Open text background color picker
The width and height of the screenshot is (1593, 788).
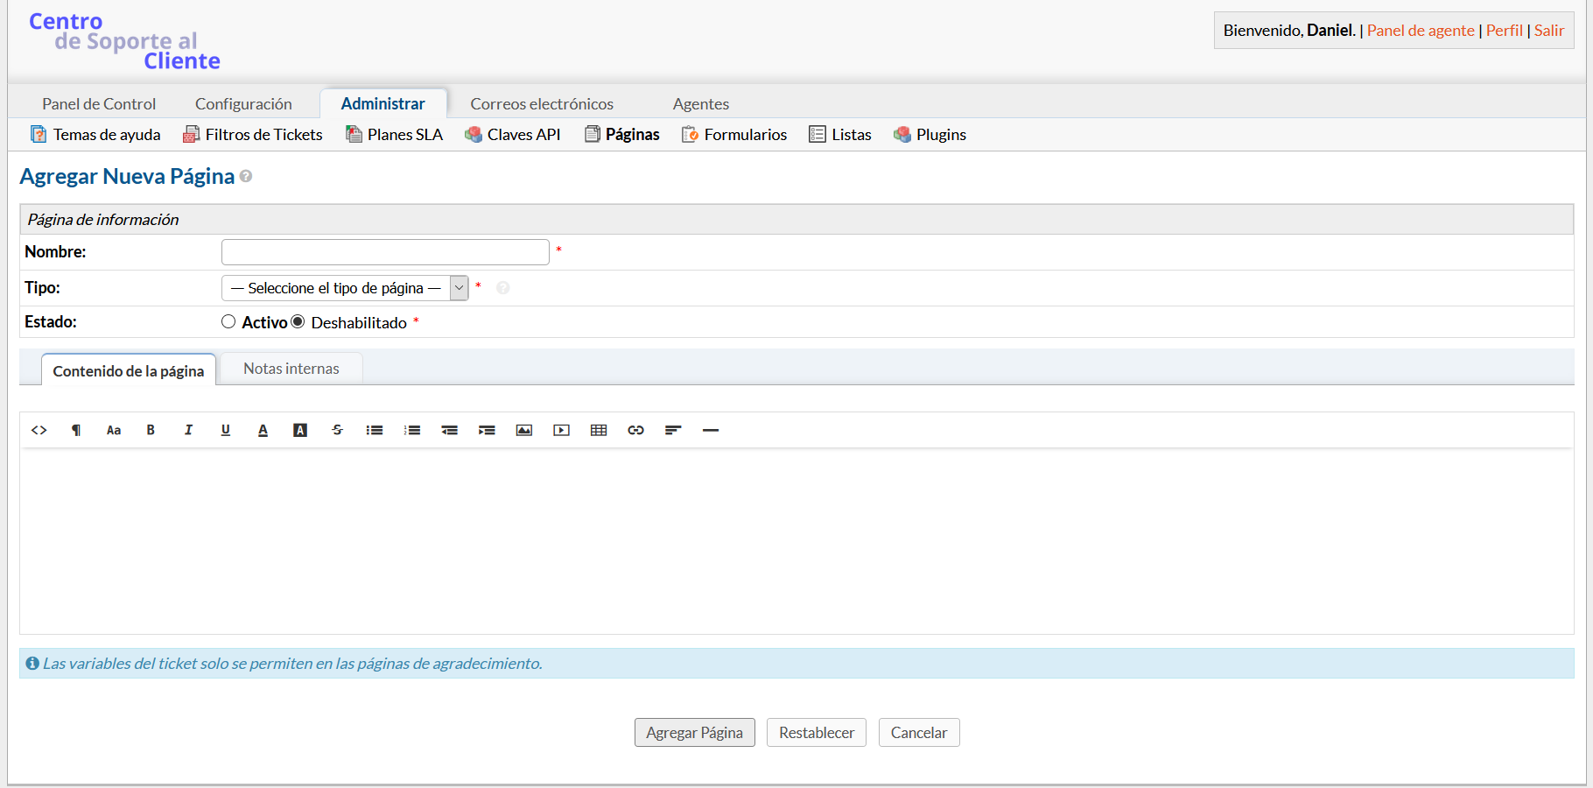(300, 430)
